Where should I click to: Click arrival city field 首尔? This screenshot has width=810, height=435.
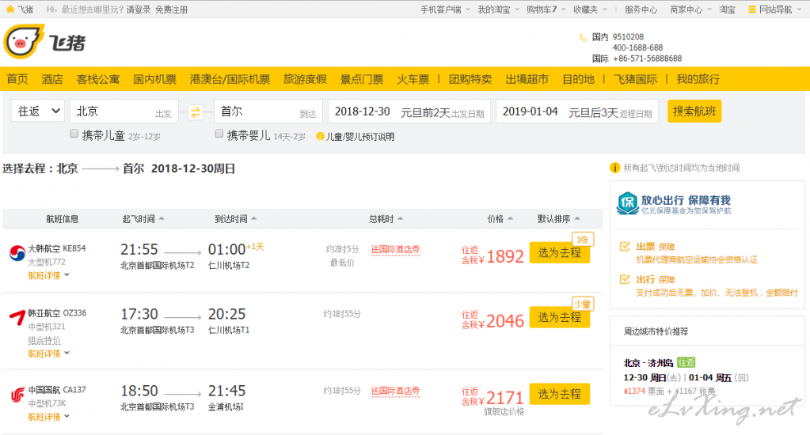[268, 111]
